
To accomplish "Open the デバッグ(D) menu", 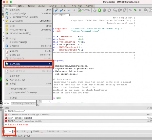I will pyautogui.click(x=53, y=6).
